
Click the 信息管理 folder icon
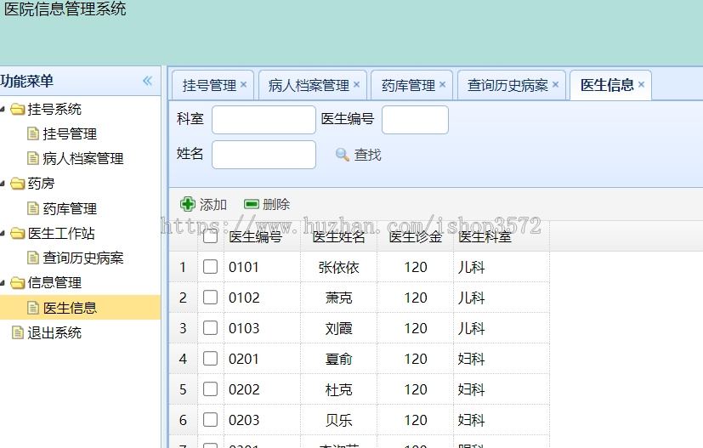[x=18, y=283]
